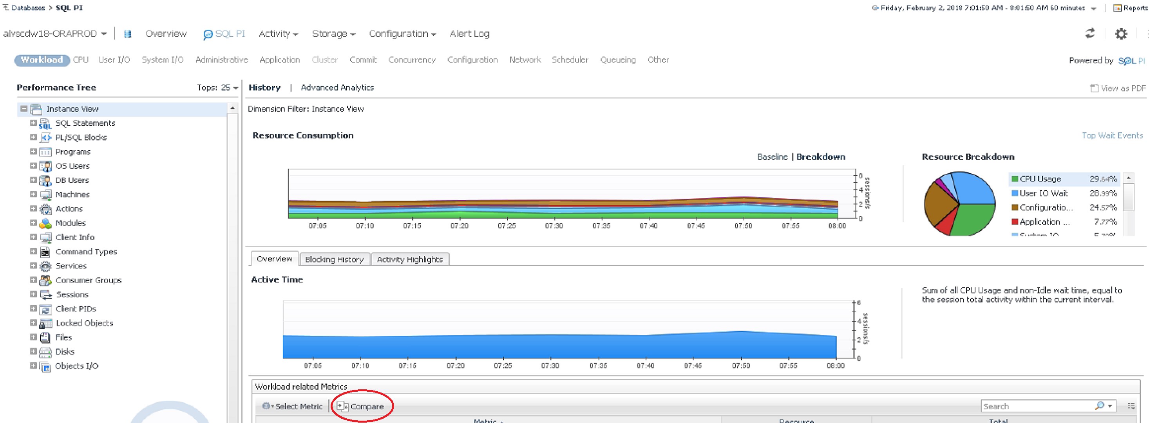Screen dimensions: 1149x423
Task: Open the Activity dropdown menu
Action: coord(278,34)
